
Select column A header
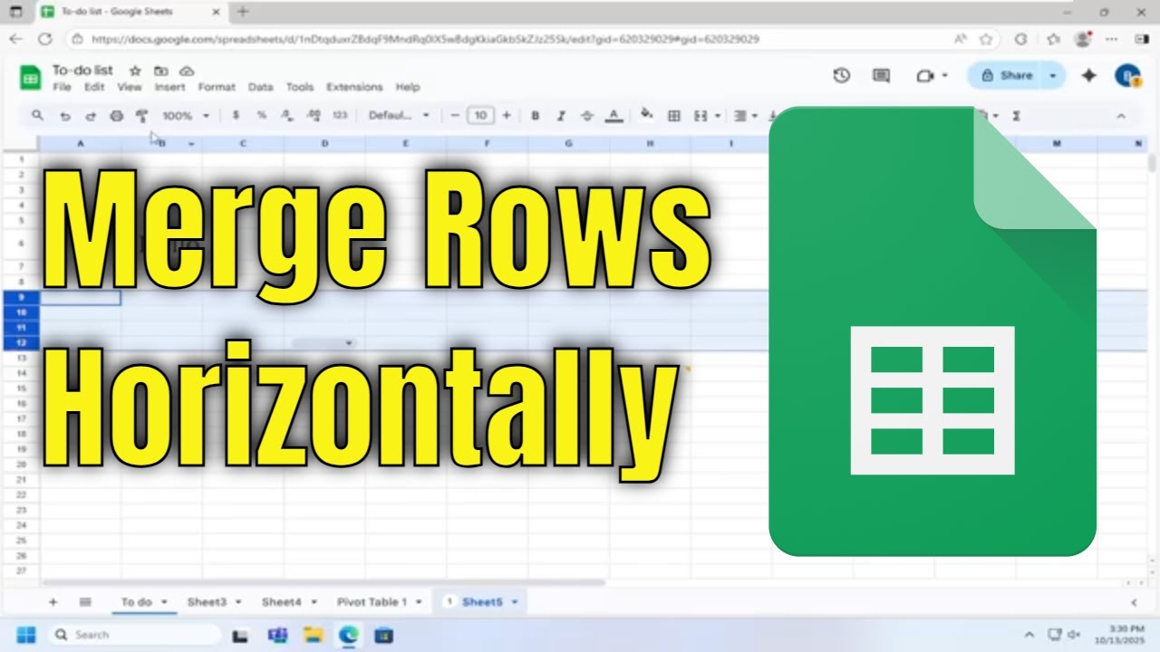coord(80,144)
